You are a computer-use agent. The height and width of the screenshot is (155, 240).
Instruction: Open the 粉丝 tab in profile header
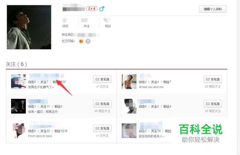pos(108,23)
